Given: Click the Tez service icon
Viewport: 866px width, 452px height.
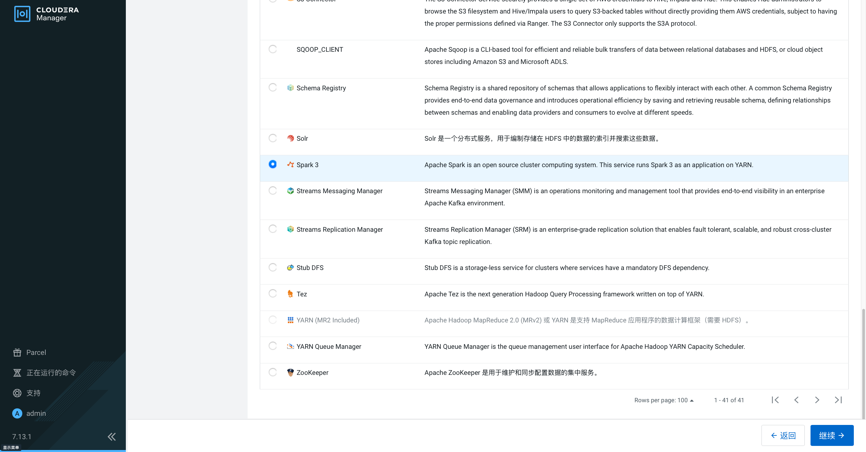Looking at the screenshot, I should [x=290, y=294].
